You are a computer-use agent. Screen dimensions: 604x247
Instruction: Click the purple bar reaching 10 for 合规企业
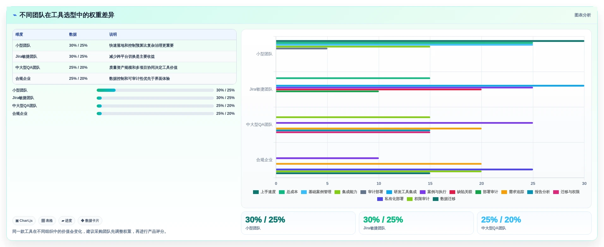tap(327, 158)
